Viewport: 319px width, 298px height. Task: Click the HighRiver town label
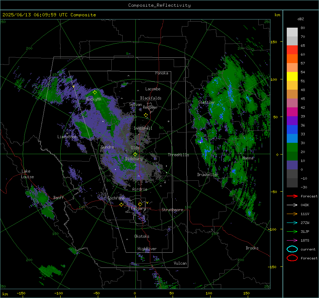click(x=147, y=249)
